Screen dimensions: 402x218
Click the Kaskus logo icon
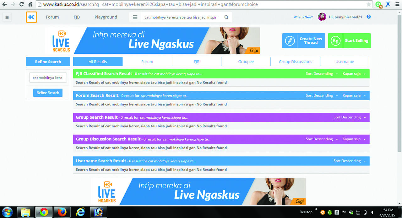(31, 17)
